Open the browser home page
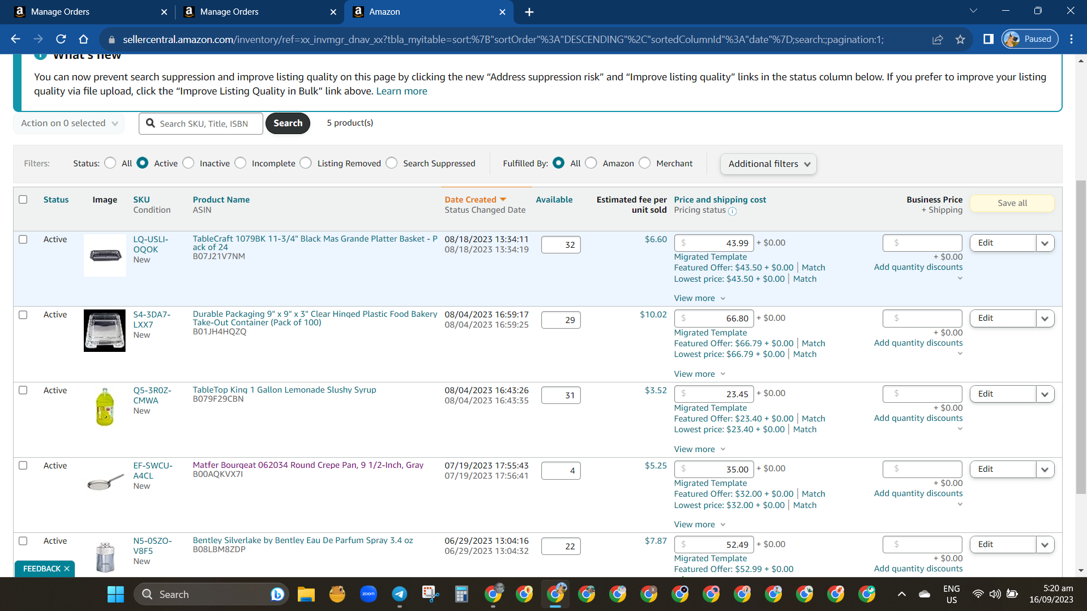This screenshot has width=1087, height=611. (83, 39)
